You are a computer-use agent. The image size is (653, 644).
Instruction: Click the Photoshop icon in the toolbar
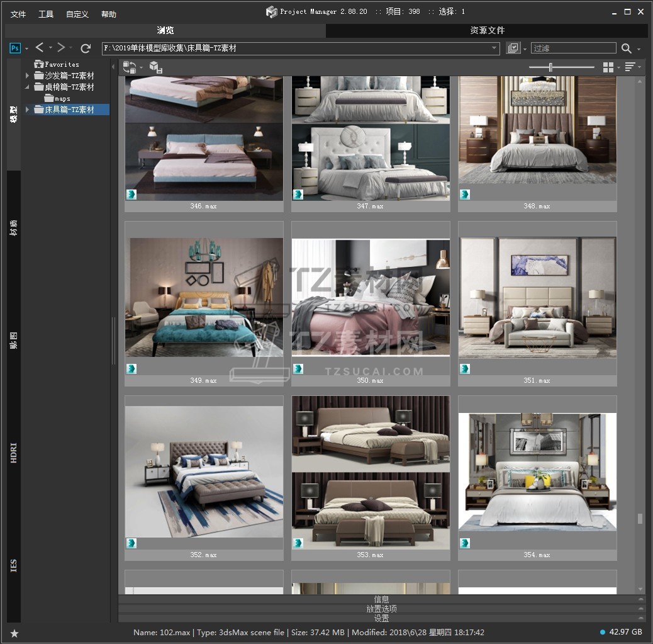15,48
